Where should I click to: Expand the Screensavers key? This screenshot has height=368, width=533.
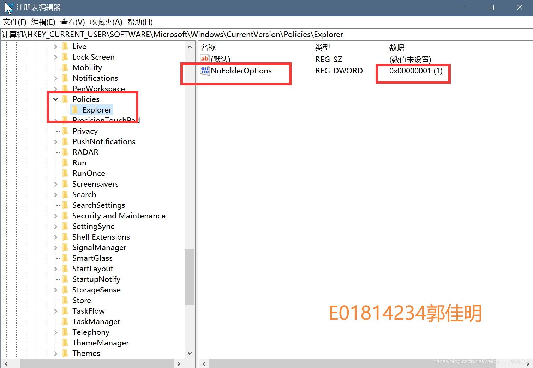click(x=55, y=184)
